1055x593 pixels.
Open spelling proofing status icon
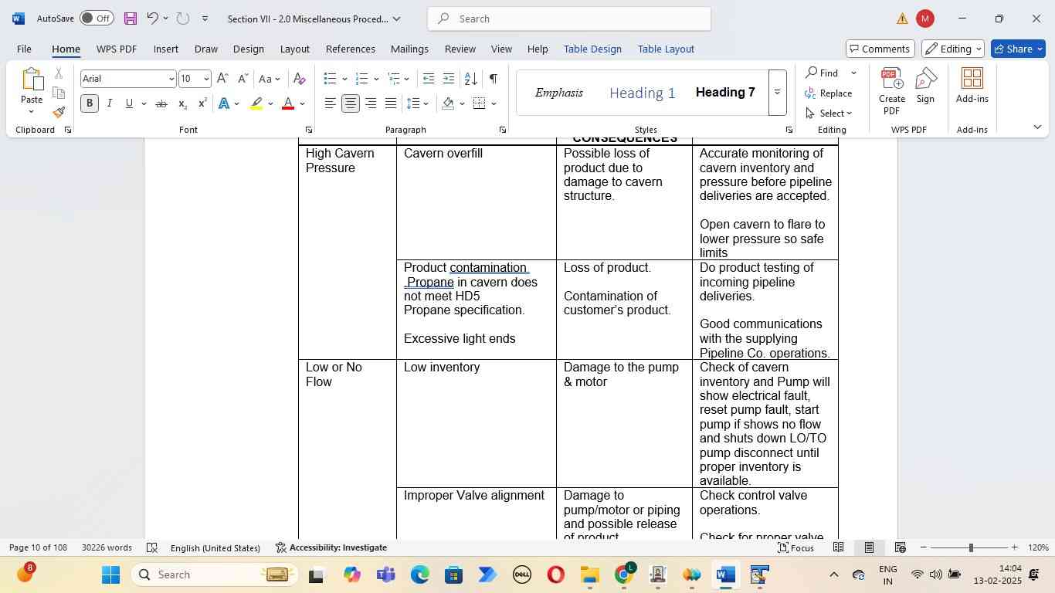(152, 547)
